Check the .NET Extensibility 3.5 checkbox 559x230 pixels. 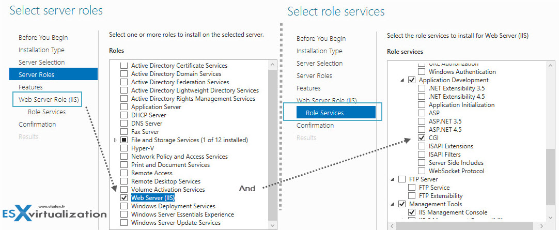click(422, 88)
